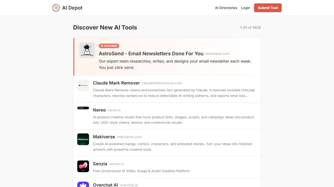Open the Makiverse listing title
Screen dimensions: 334x187
(104, 137)
